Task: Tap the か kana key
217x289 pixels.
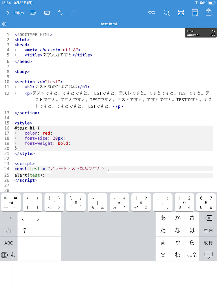Action: (x=177, y=218)
